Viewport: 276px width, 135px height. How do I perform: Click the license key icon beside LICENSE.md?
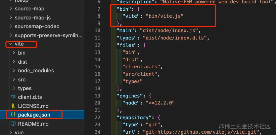click(x=13, y=106)
